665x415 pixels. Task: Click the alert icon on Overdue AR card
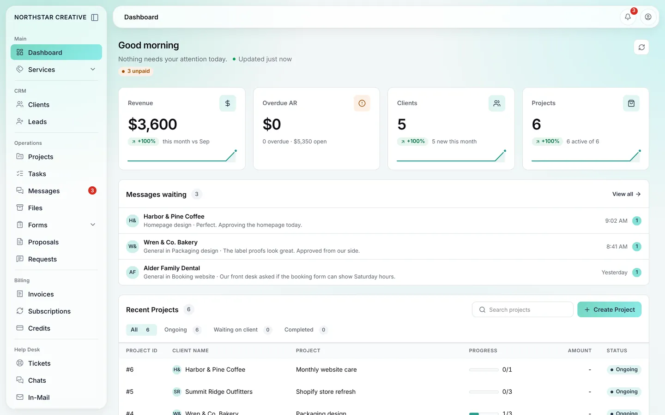pyautogui.click(x=362, y=103)
